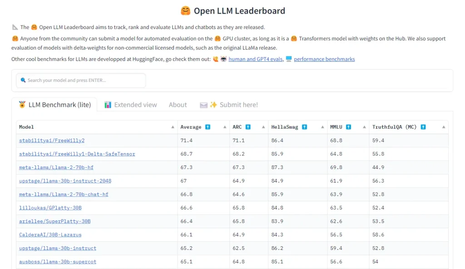This screenshot has height=269, width=465.
Task: Click the up-arrow icon beside TruthfulQA (MC)
Action: coord(423,127)
